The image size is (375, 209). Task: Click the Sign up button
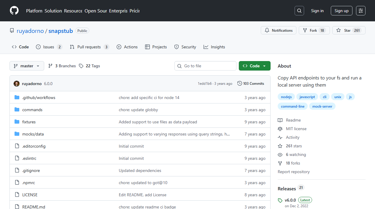(x=341, y=11)
